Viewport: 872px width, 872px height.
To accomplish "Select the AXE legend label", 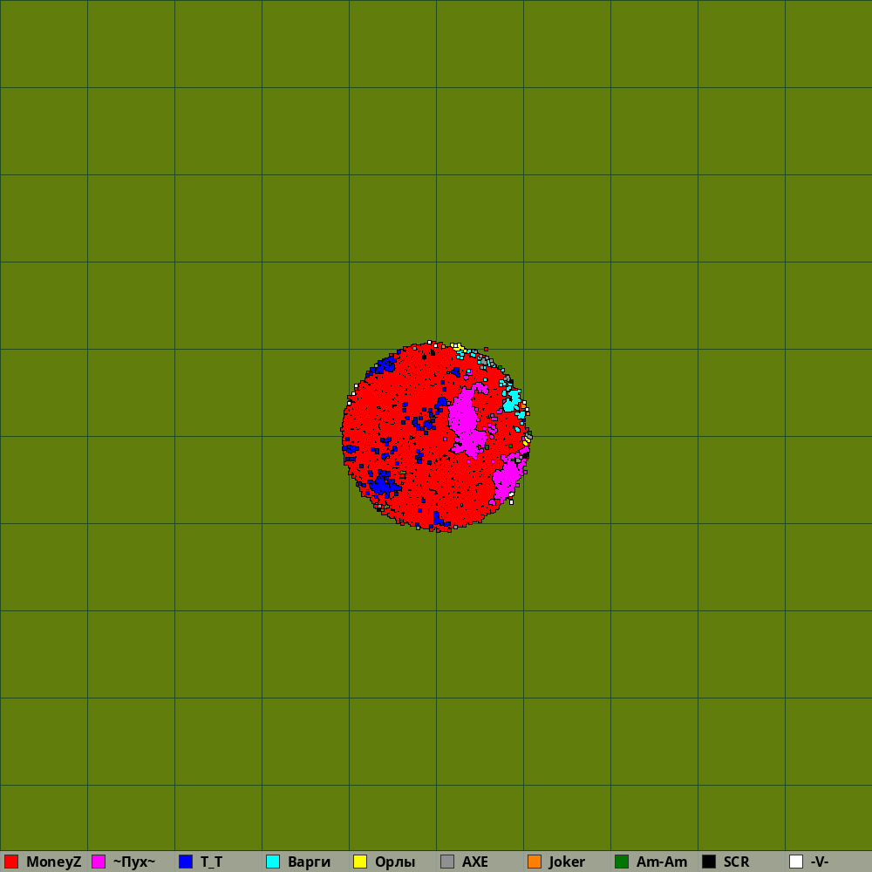I will (475, 862).
